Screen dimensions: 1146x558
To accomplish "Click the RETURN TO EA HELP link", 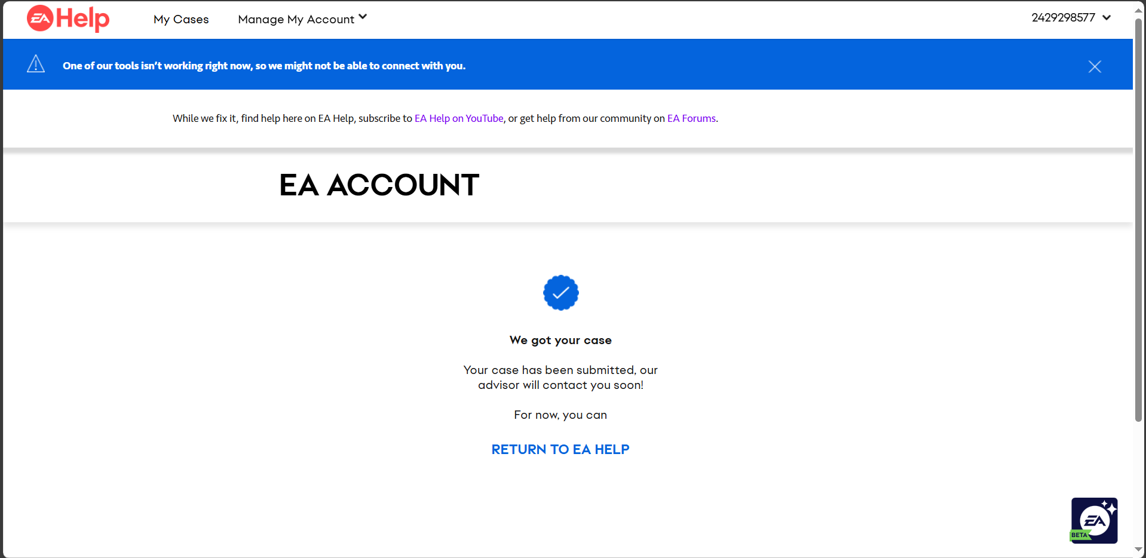I will coord(560,449).
